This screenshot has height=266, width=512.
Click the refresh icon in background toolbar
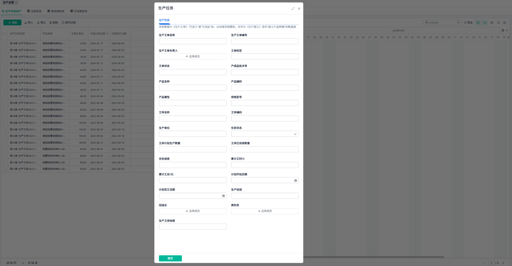[x=498, y=22]
